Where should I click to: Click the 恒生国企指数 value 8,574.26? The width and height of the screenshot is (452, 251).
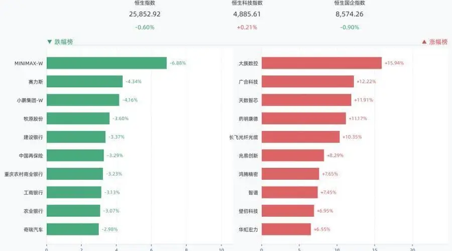350,14
